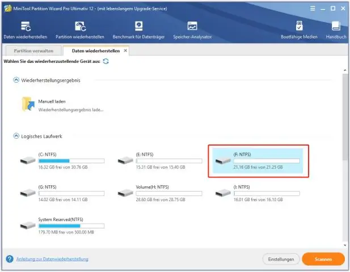The height and width of the screenshot is (272, 350).
Task: Select the I: NTFS drive icon
Action: click(223, 193)
